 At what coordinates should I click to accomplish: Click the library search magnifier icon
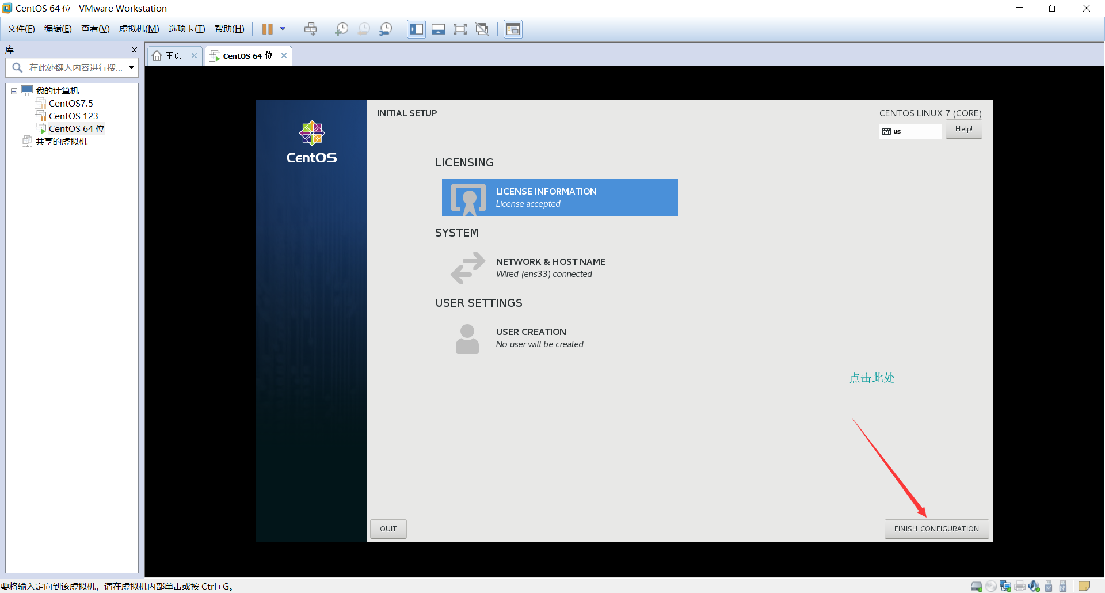pyautogui.click(x=18, y=67)
